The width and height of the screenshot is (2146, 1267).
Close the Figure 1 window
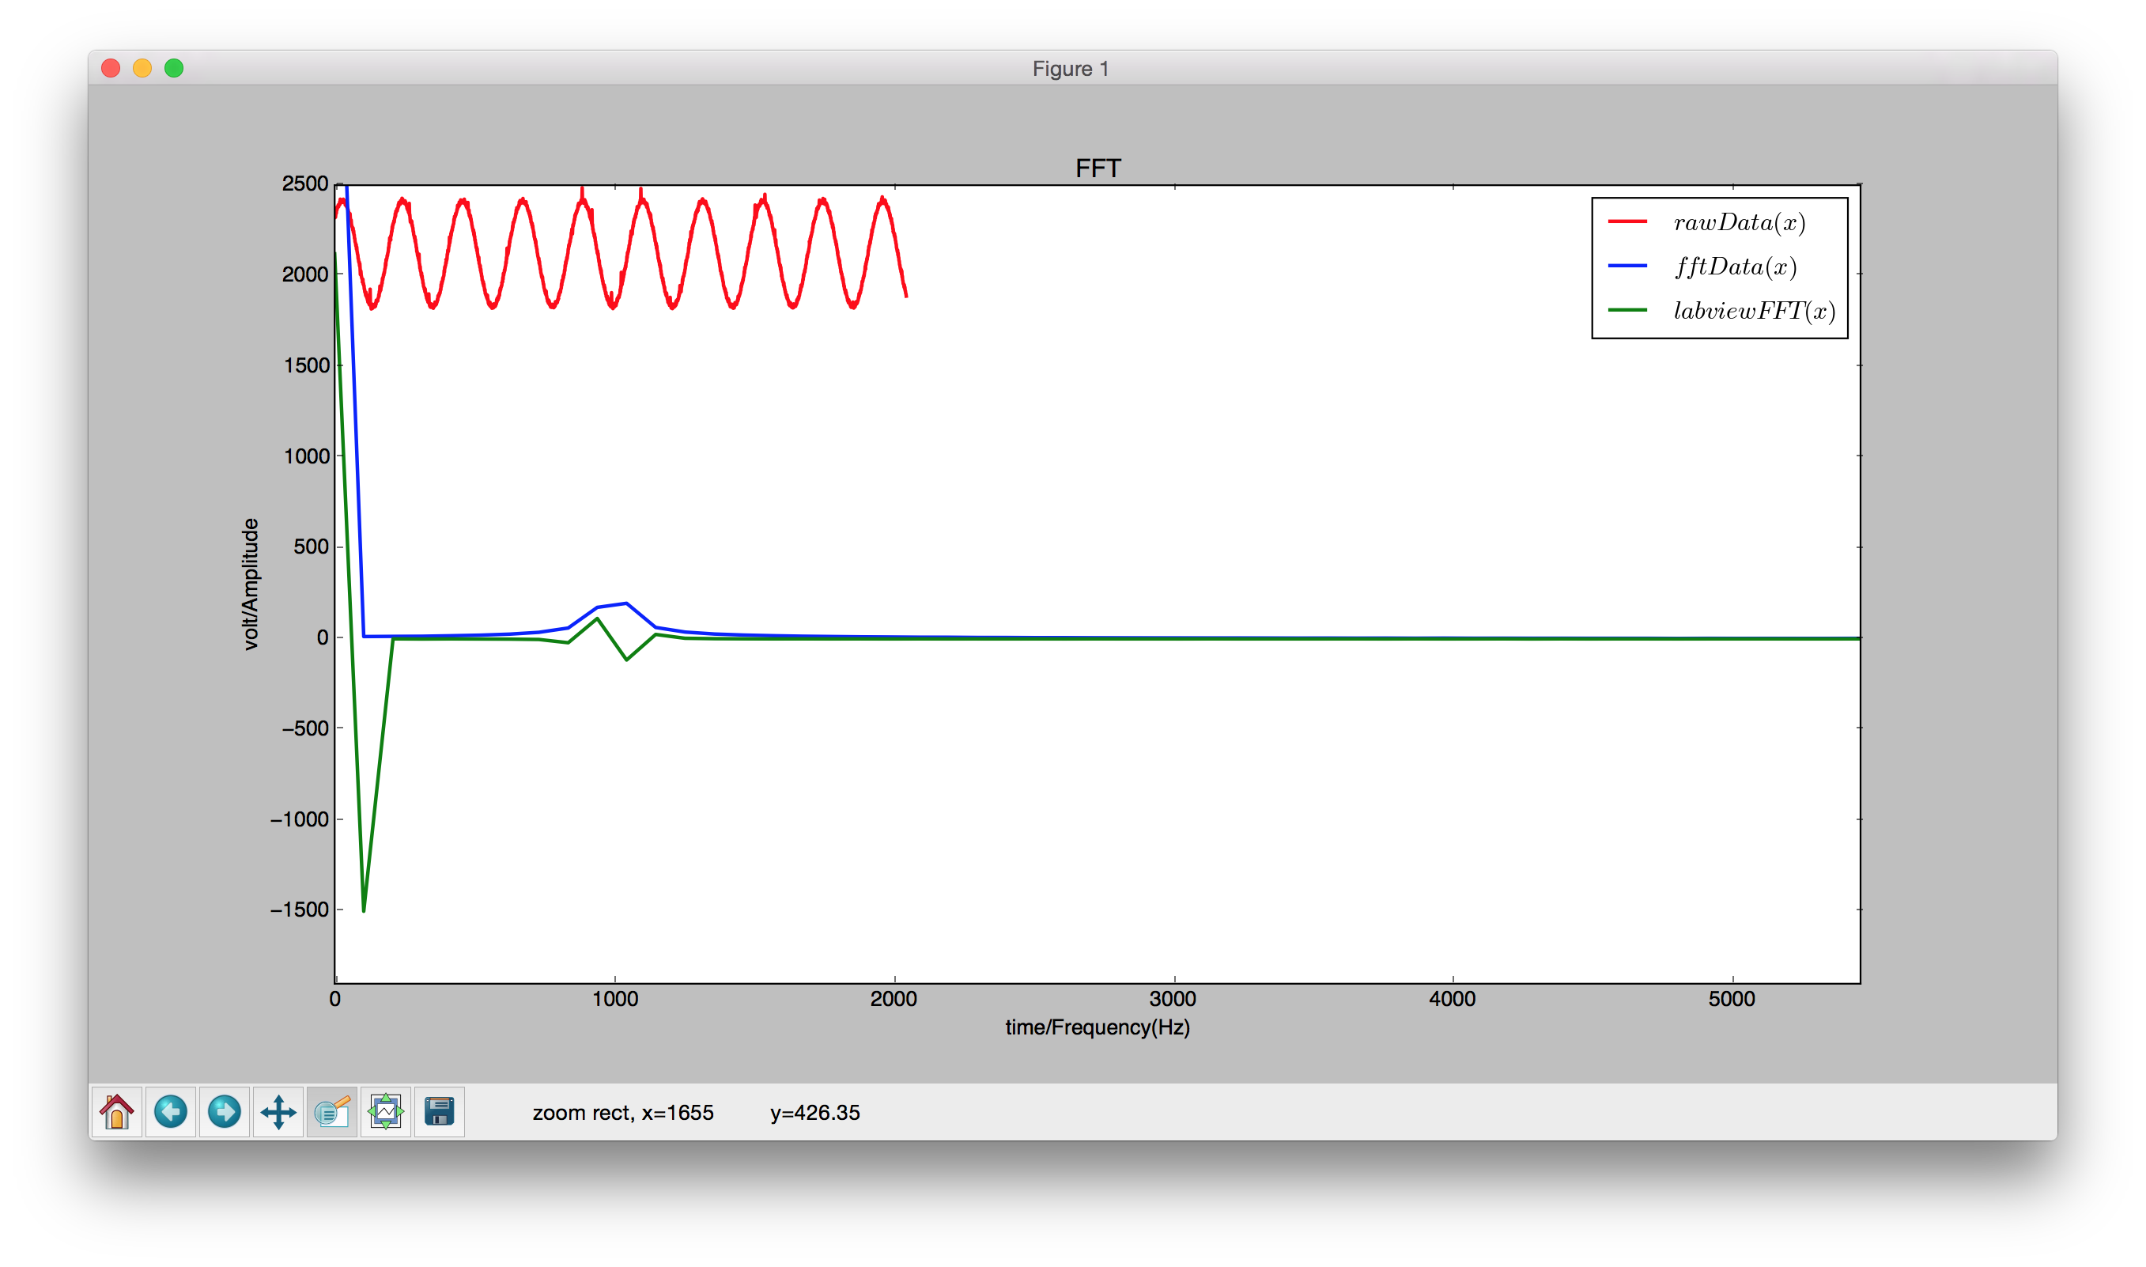click(111, 68)
